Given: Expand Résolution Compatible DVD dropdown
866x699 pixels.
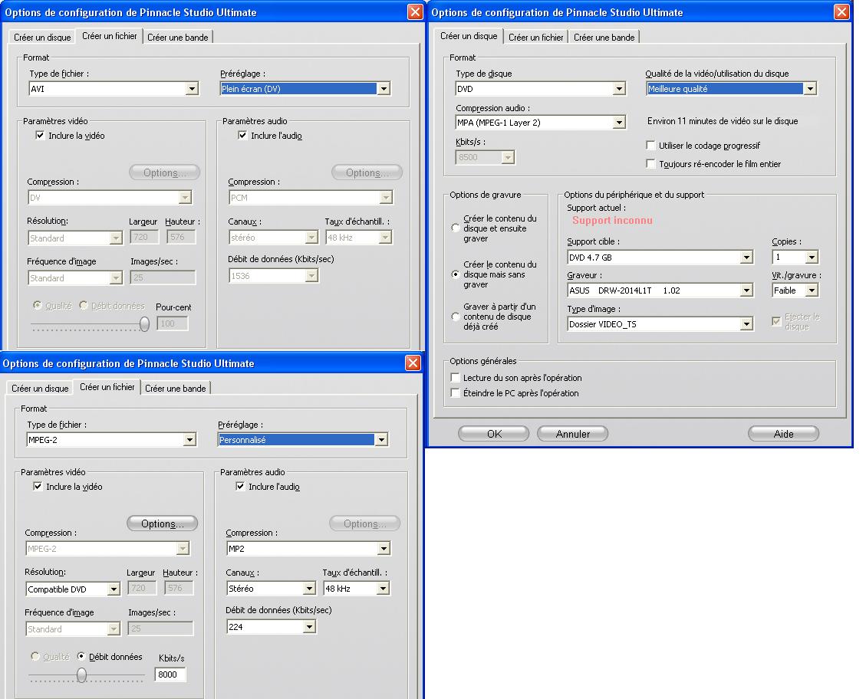Looking at the screenshot, I should click(73, 589).
